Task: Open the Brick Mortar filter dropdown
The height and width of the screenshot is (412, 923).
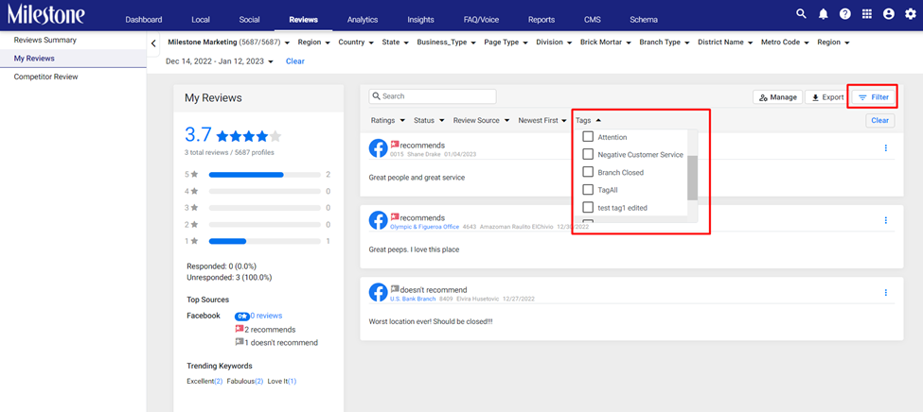Action: (x=606, y=43)
